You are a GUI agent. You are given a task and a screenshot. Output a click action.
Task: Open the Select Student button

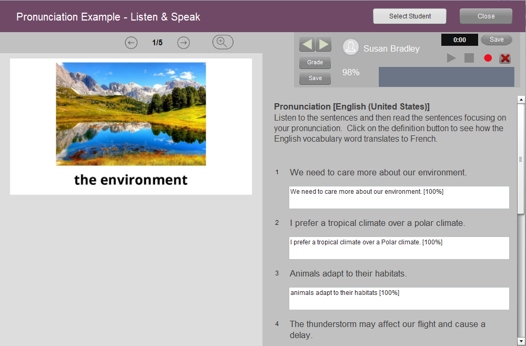point(410,16)
